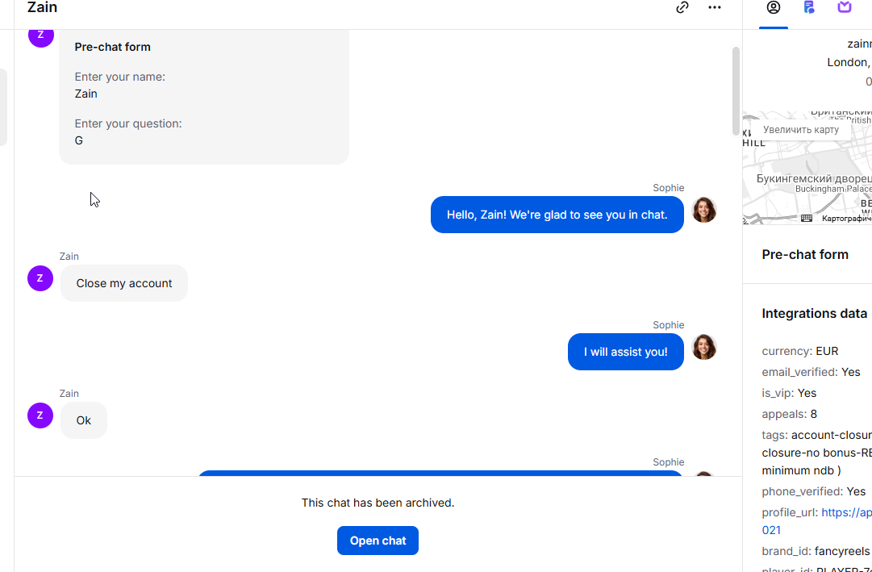872x572 pixels.
Task: Click the keyboard shortcuts icon on map
Action: [x=807, y=218]
